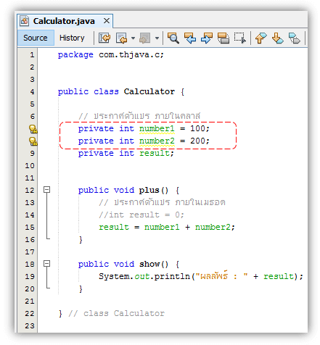Image resolution: width=320 pixels, height=345 pixels.
Task: Collapse the show() method fold
Action: pyautogui.click(x=47, y=263)
